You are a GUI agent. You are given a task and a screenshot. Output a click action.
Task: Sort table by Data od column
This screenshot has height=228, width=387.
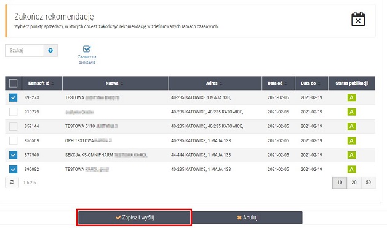point(278,83)
